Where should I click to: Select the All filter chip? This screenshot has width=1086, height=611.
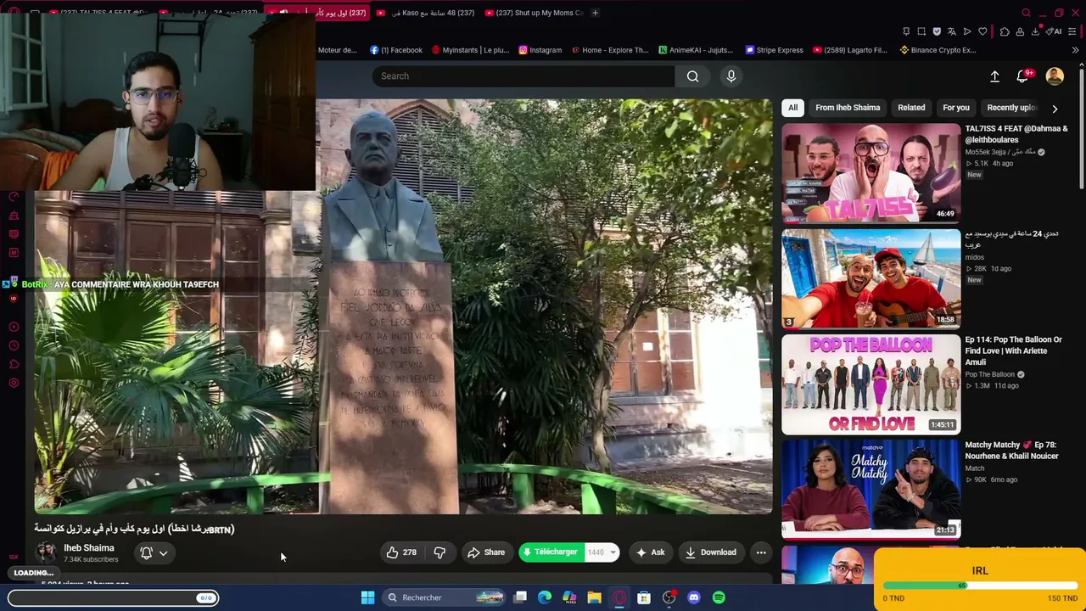792,108
